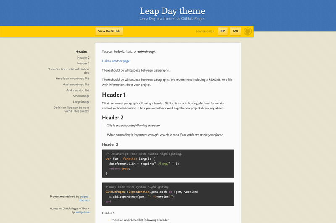
Task: Click the View On GitHub button
Action: [109, 31]
